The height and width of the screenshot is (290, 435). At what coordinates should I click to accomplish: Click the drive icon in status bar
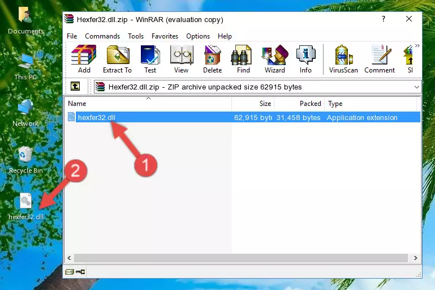coord(70,272)
